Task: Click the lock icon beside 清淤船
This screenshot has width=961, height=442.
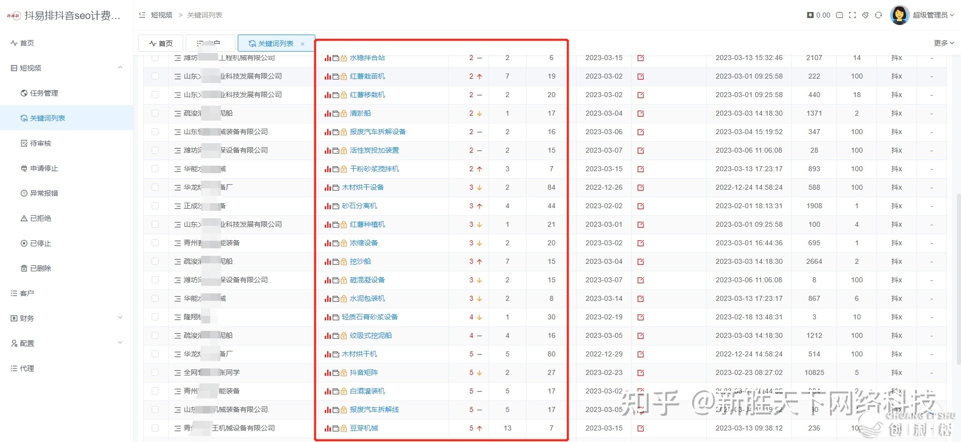Action: coord(344,114)
